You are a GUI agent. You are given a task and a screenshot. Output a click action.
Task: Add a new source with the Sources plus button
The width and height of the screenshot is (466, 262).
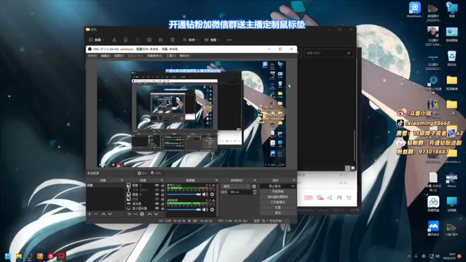point(129,214)
